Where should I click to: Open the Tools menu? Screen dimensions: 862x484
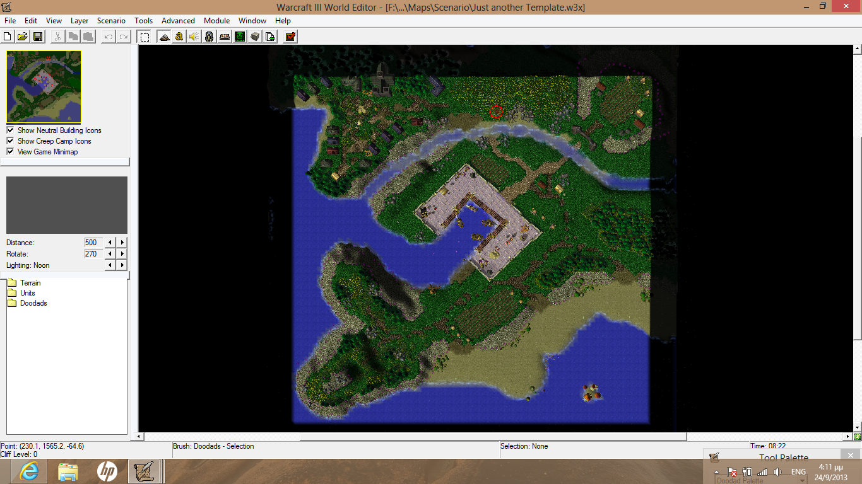(144, 21)
